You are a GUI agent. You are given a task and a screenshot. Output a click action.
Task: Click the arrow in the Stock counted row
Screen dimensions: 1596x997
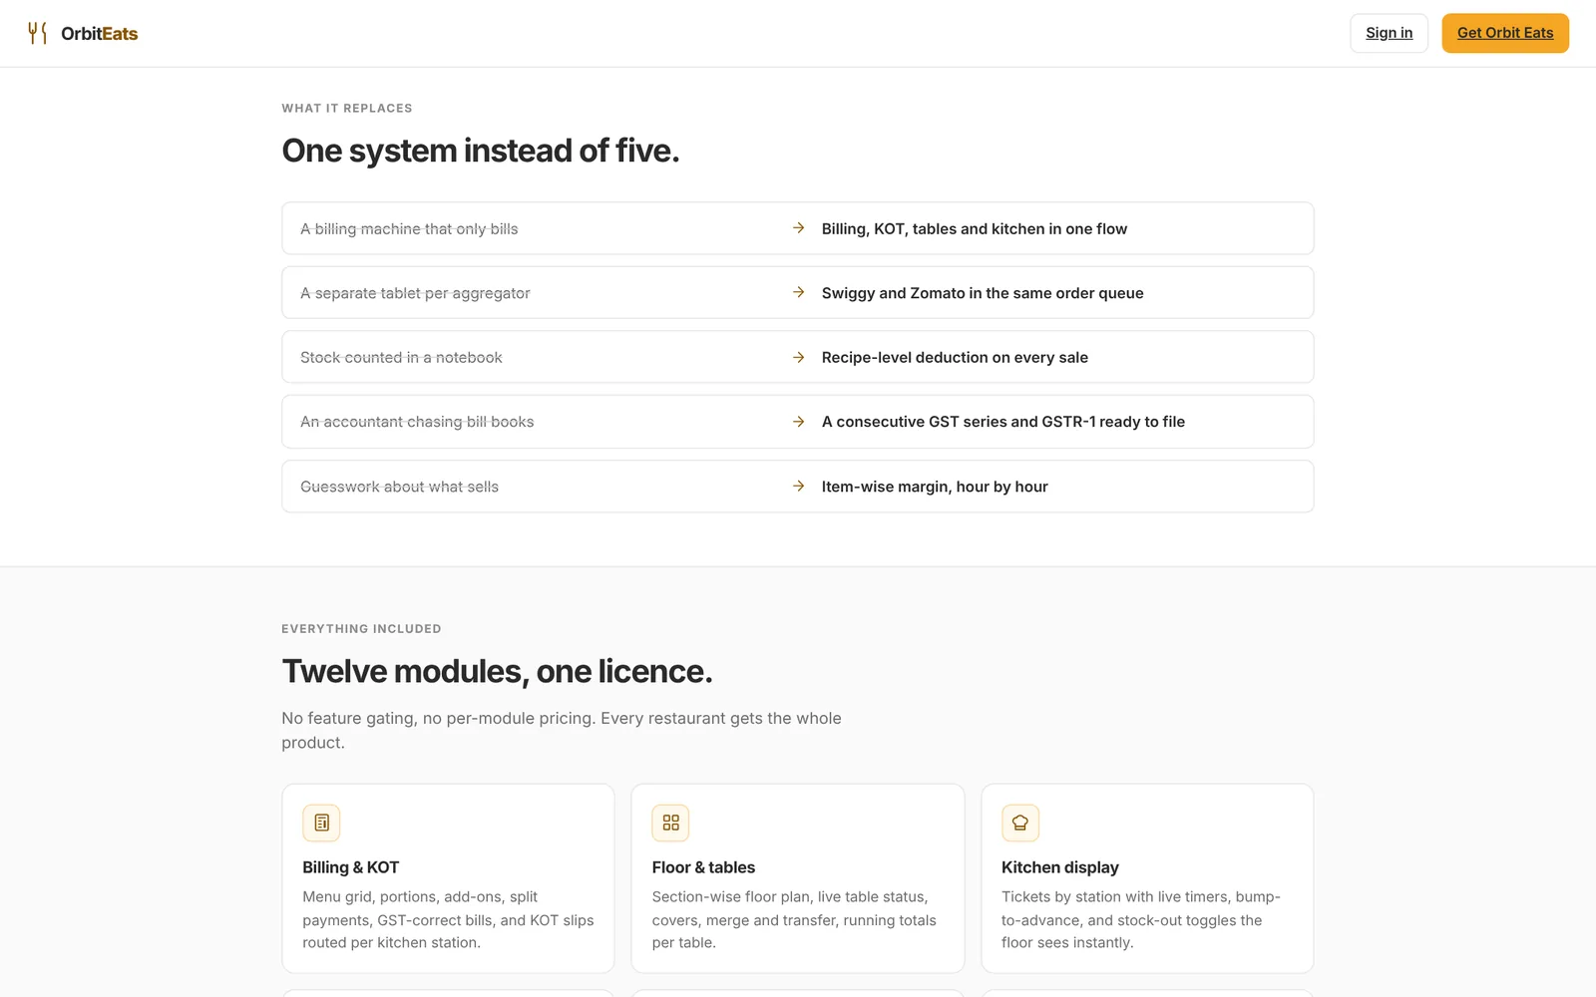tap(798, 357)
